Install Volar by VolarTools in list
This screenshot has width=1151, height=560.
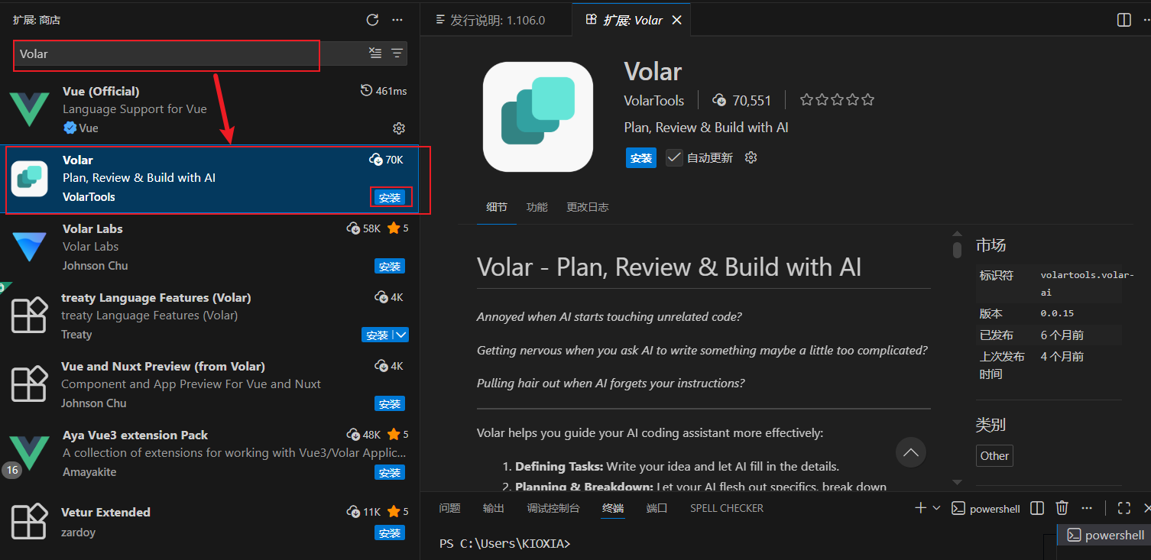click(390, 197)
